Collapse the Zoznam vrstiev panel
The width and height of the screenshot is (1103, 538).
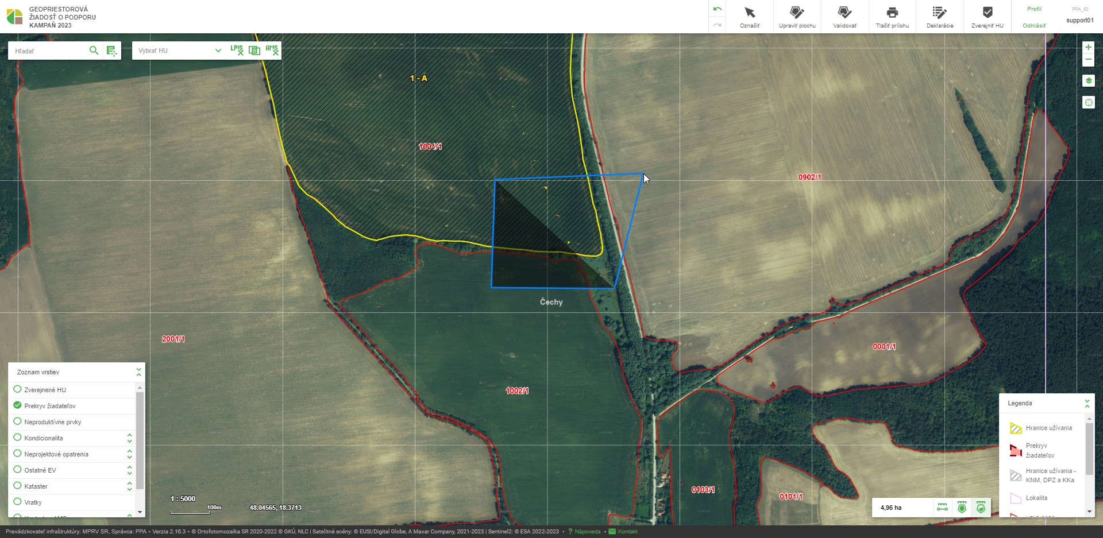tap(138, 372)
